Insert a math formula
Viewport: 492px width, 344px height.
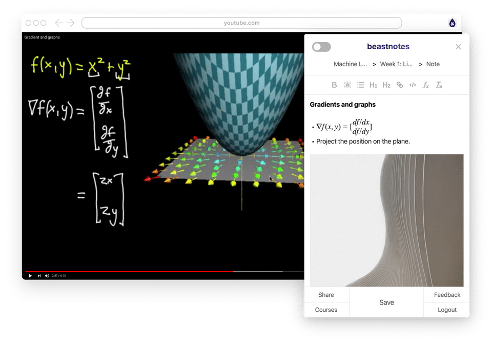pos(426,85)
